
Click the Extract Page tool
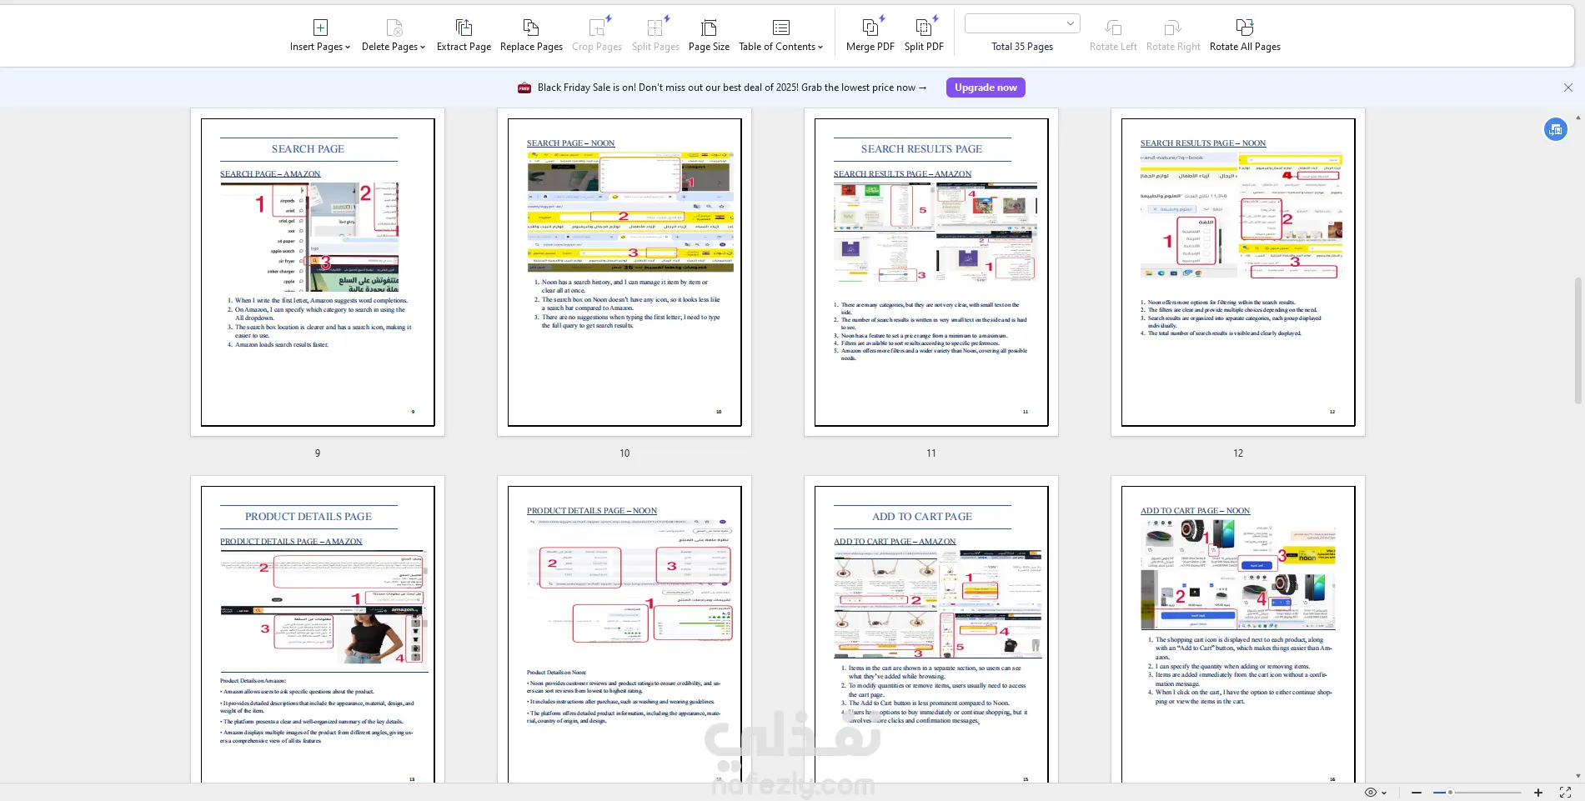[464, 36]
